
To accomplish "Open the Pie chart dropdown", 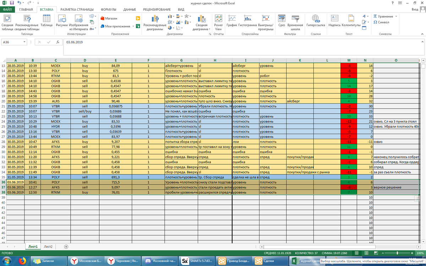I will pyautogui.click(x=171, y=28).
